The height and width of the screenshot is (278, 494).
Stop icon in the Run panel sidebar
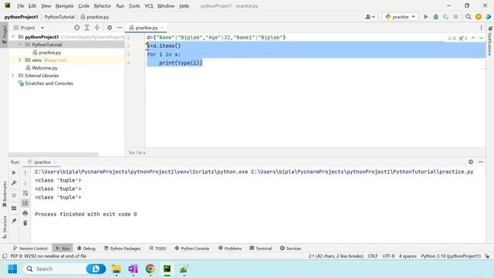click(x=14, y=195)
